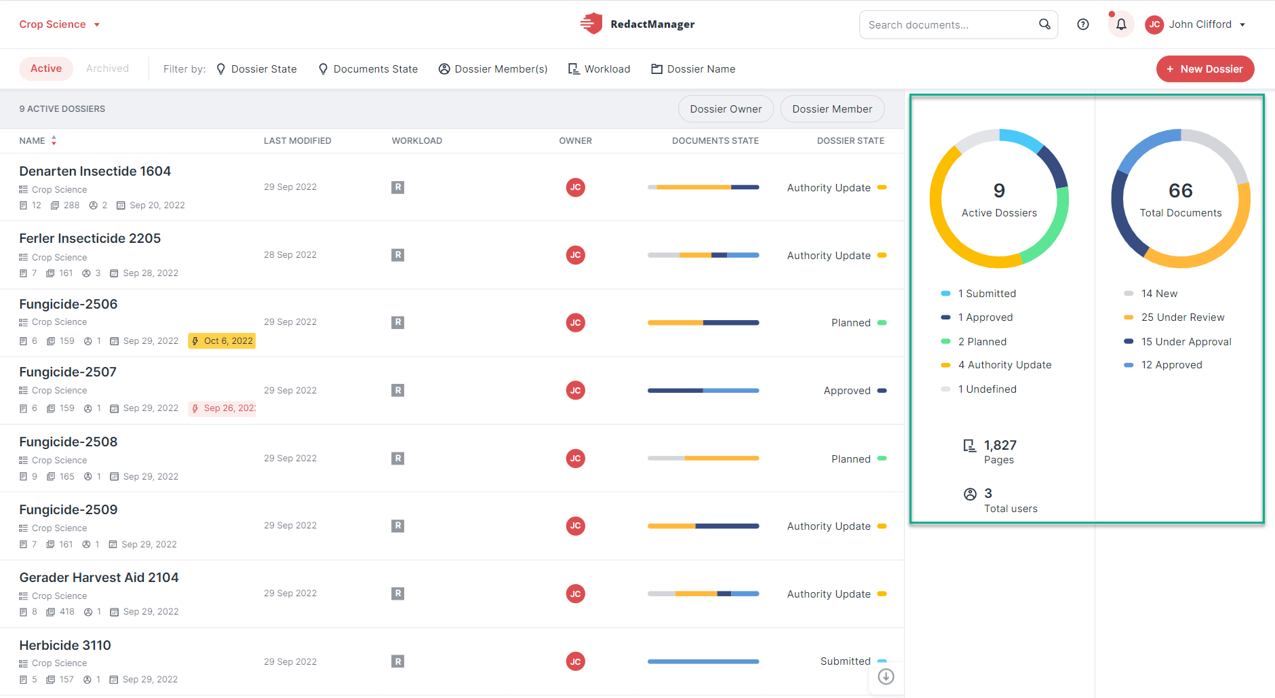Toggle the Dossier Owner quick filter
The width and height of the screenshot is (1275, 698).
726,109
